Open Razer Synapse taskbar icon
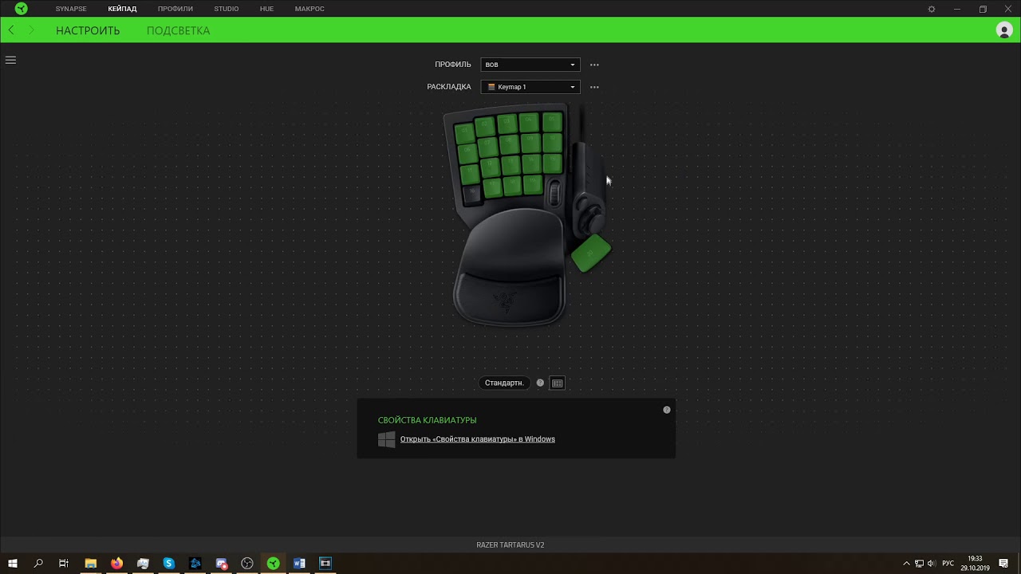The width and height of the screenshot is (1021, 574). [x=274, y=563]
